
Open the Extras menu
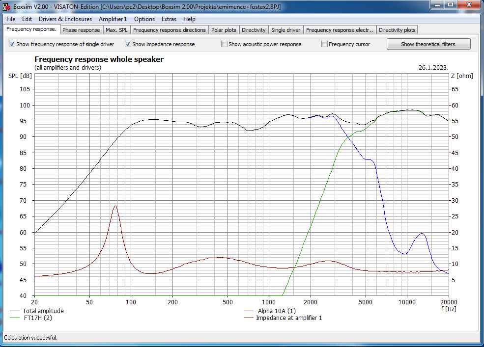(x=169, y=19)
